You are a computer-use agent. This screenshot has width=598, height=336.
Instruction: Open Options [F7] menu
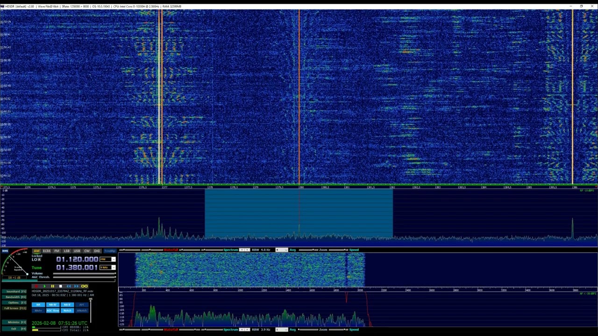[14, 302]
